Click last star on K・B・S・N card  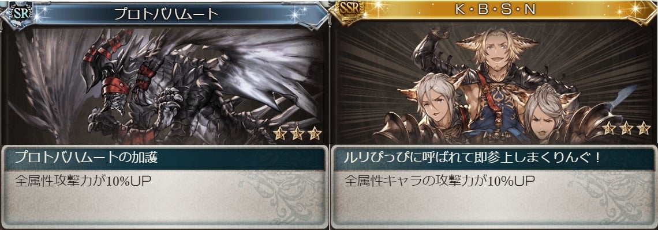[644, 128]
